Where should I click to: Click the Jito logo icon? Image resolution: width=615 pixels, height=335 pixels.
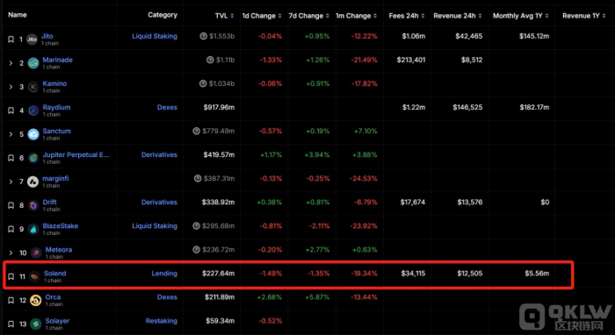tap(32, 39)
